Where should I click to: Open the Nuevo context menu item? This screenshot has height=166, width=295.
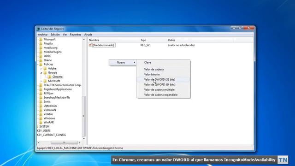[123, 63]
